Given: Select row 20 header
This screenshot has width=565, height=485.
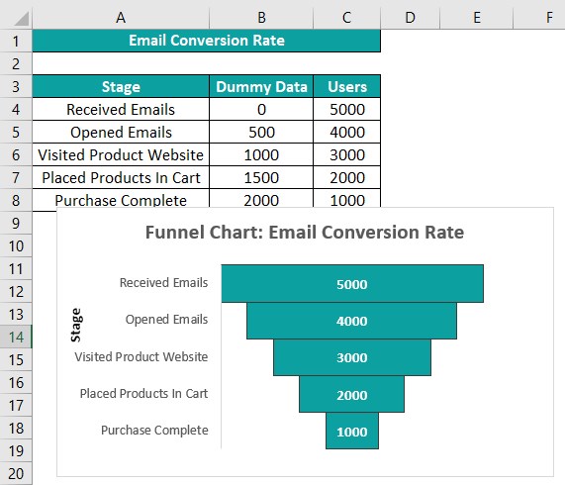Looking at the screenshot, I should pyautogui.click(x=16, y=473).
